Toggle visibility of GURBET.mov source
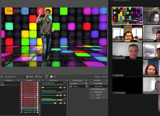Image resolution: width=160 pixels, height=116 pixels. (35, 106)
